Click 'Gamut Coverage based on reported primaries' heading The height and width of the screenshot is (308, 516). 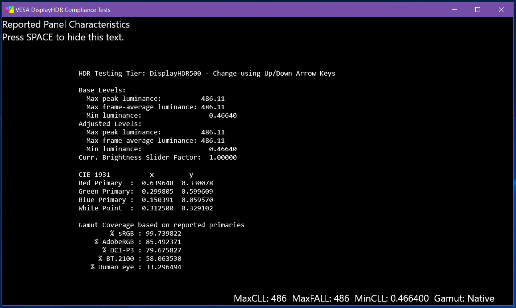[162, 225]
